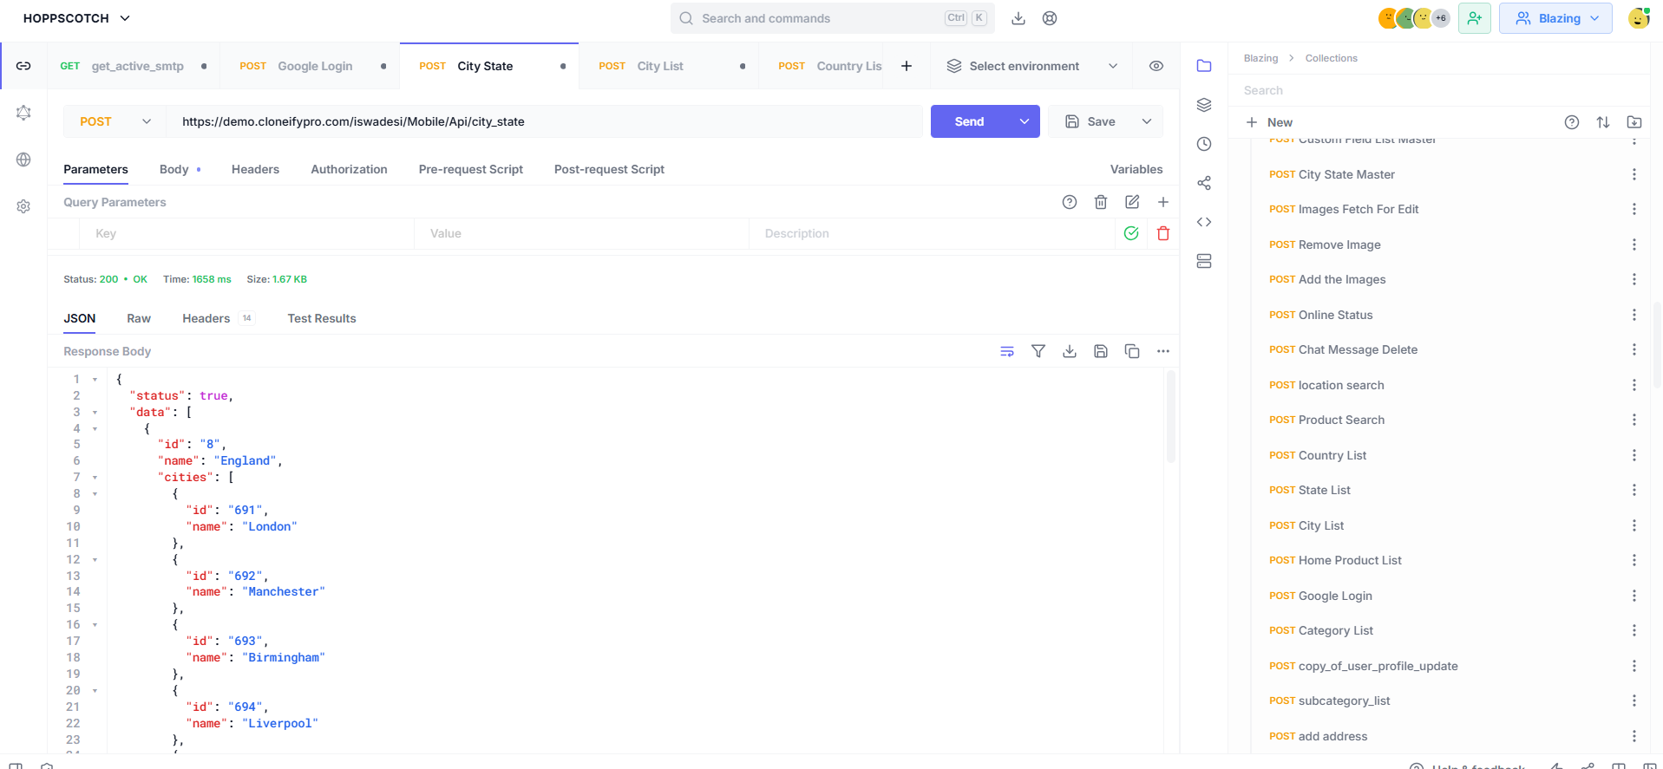The width and height of the screenshot is (1663, 769).
Task: Switch to the Body tab
Action: 174,169
